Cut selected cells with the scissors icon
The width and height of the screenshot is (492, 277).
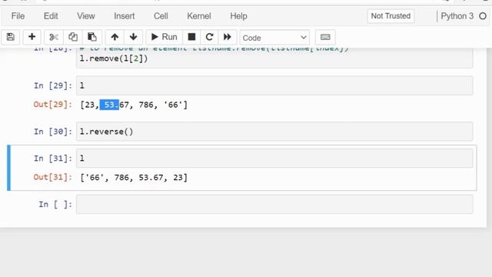coord(54,37)
